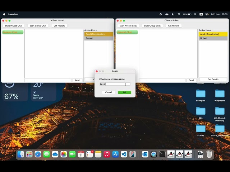Open the keyboard input source menu
Image resolution: width=230 pixels, height=172 pixels.
(x=201, y=14)
